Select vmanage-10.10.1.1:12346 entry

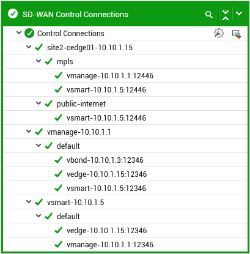[x=110, y=245]
